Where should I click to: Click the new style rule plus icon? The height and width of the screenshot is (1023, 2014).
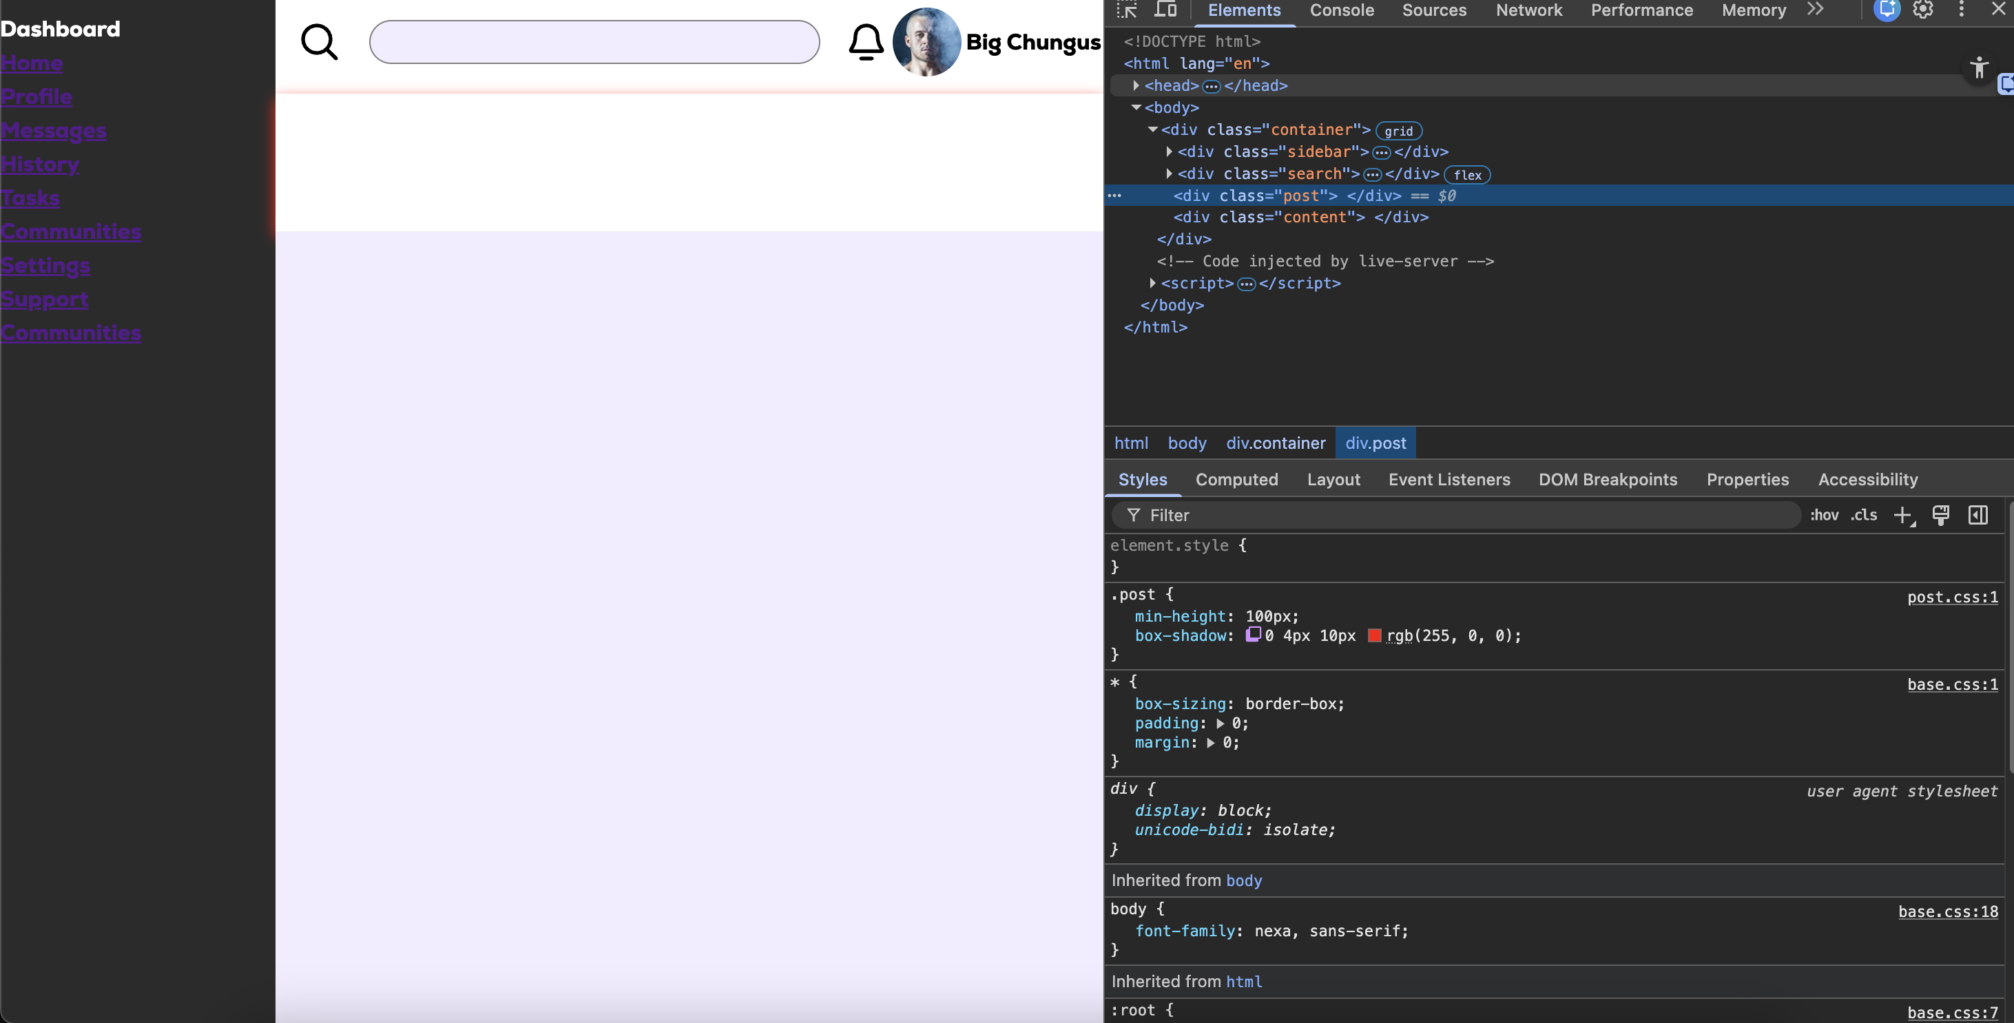pyautogui.click(x=1902, y=515)
